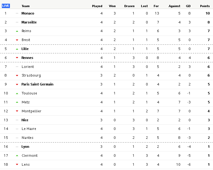Viewport: 213px width, 170px height.
Task: Click Rennes red down movement arrow
Action: point(17,58)
